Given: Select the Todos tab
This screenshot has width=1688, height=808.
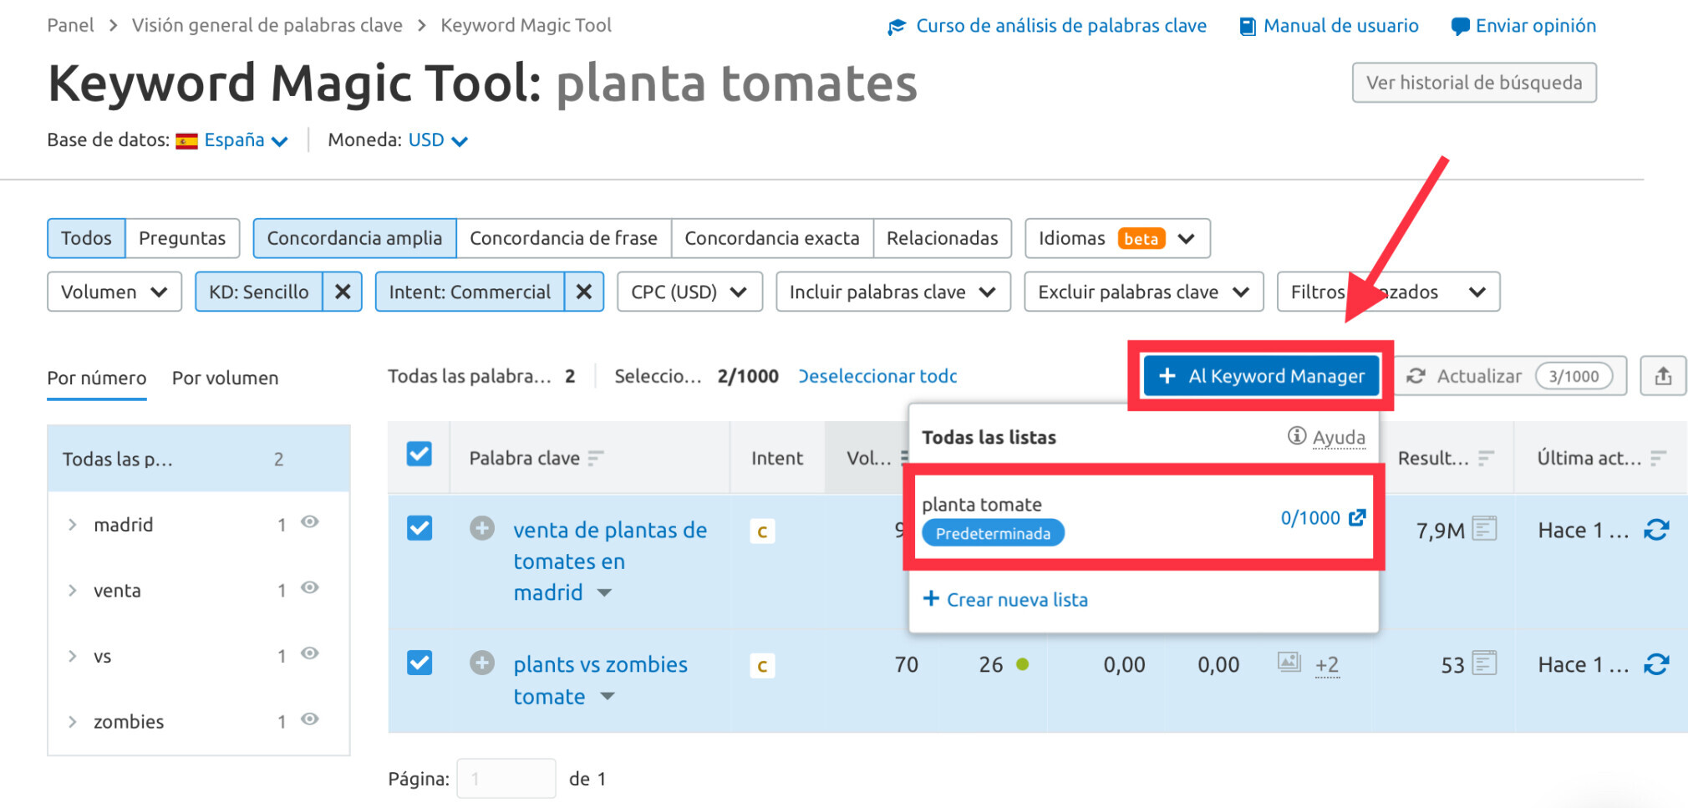Looking at the screenshot, I should 86,238.
